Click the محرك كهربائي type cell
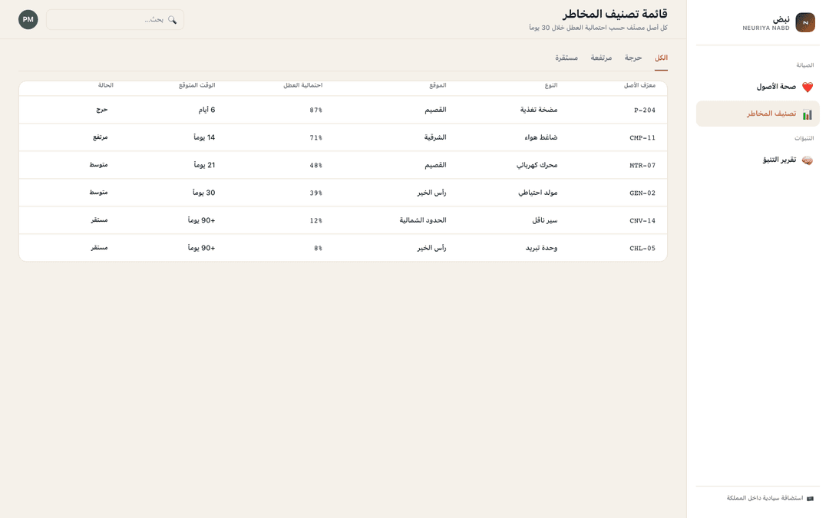 coord(537,165)
